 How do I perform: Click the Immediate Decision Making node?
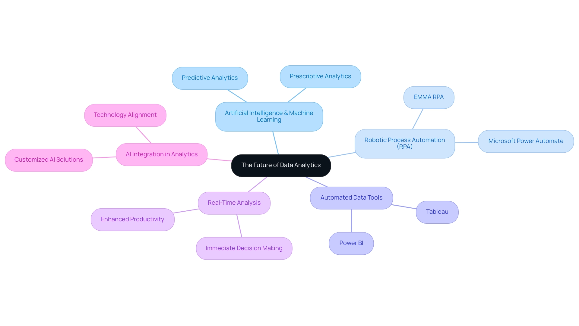[244, 248]
